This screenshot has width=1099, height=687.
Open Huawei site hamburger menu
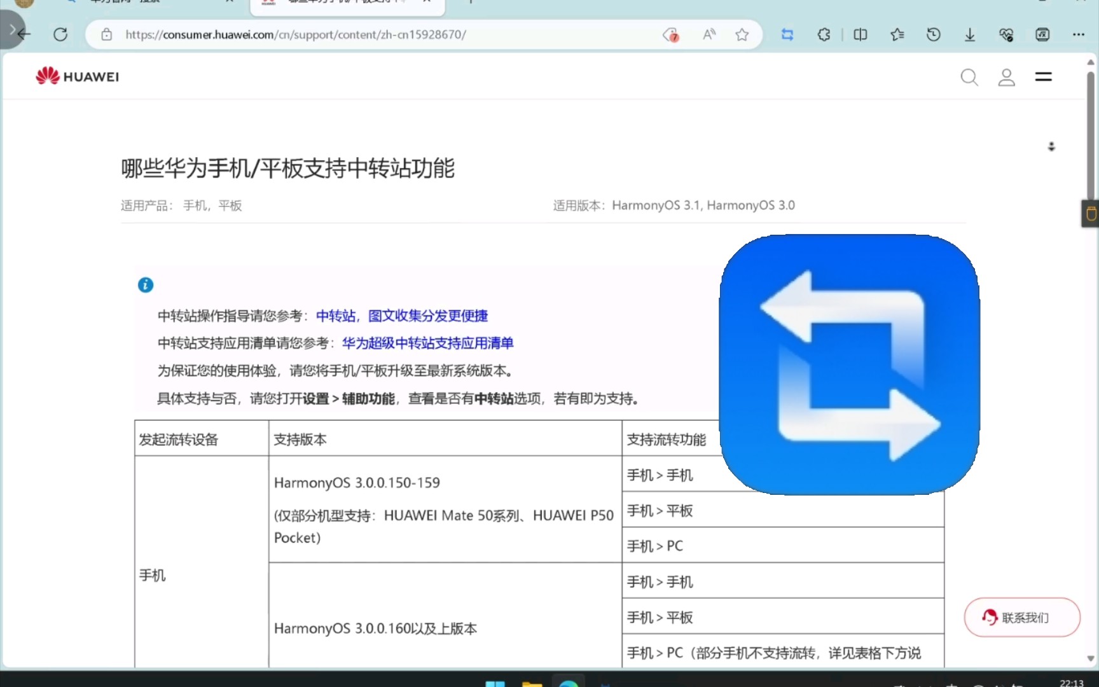coord(1043,77)
